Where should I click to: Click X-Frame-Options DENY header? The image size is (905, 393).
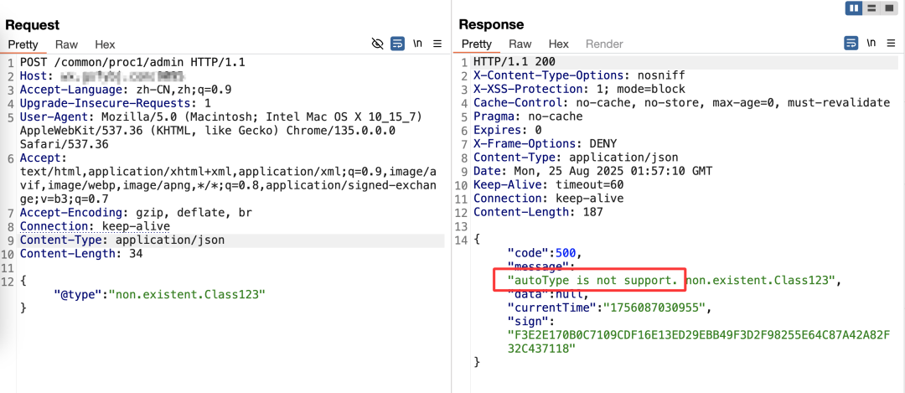point(545,143)
